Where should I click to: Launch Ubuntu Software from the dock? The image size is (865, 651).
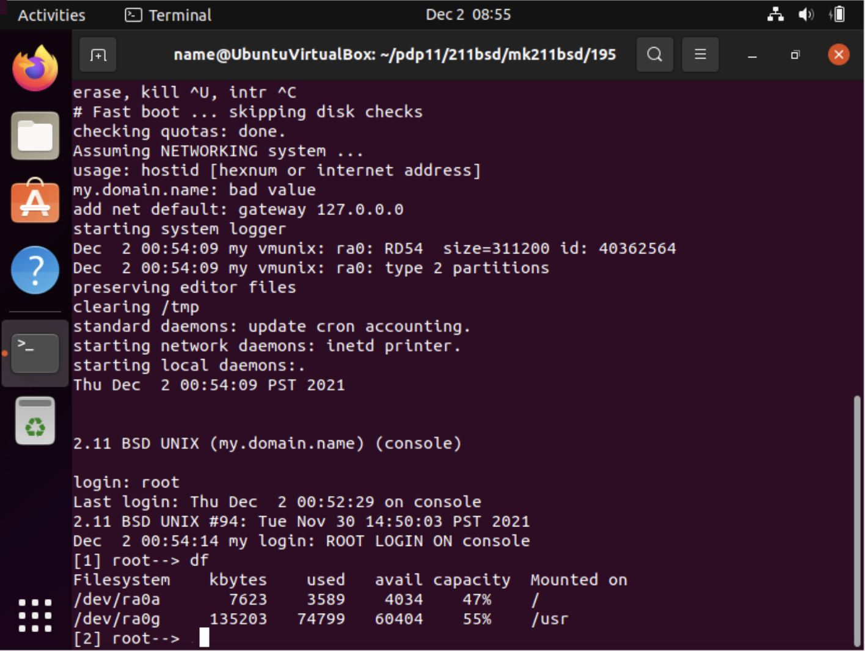(35, 201)
